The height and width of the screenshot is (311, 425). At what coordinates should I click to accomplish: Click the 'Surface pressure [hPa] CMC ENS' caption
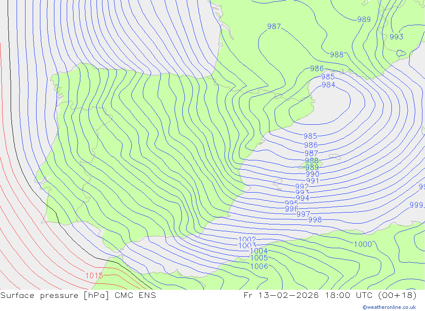pyautogui.click(x=78, y=295)
